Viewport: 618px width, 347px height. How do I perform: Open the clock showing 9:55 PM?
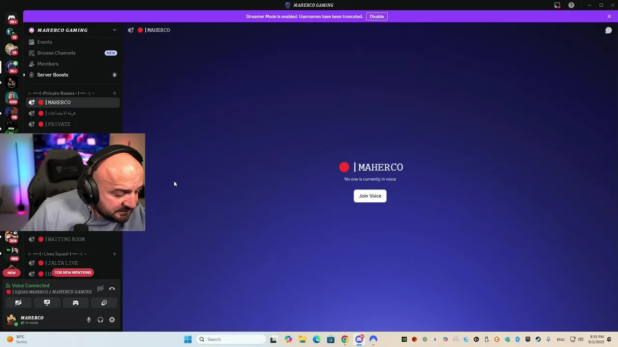596,339
